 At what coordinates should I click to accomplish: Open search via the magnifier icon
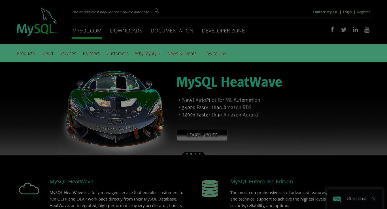[157, 11]
